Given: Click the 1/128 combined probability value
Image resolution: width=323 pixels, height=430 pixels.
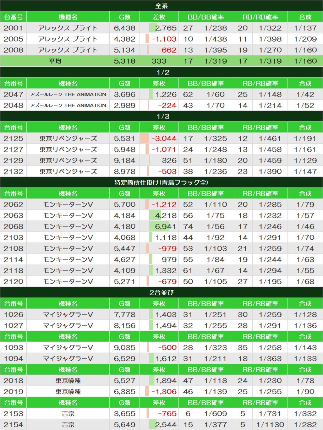Looking at the screenshot, I should pos(305,314).
